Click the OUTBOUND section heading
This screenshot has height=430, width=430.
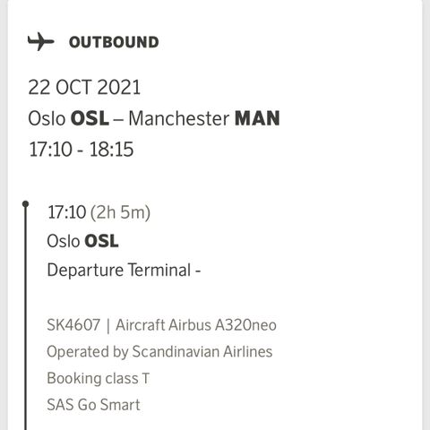(114, 42)
